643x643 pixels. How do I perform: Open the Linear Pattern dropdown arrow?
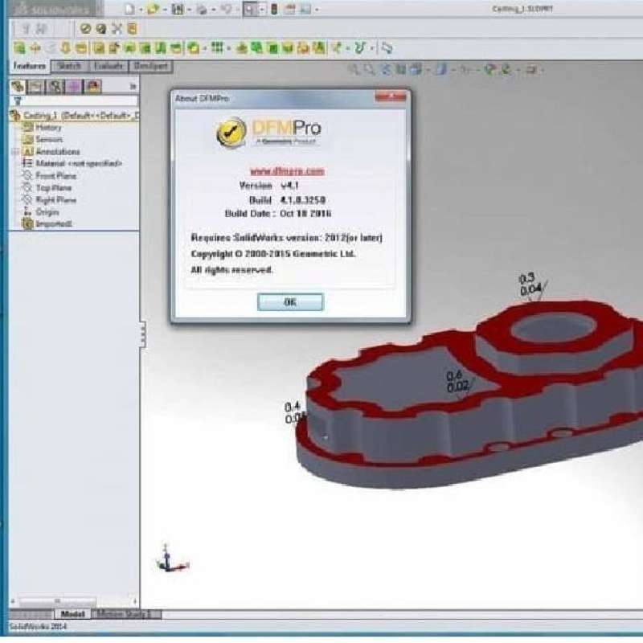[x=228, y=49]
